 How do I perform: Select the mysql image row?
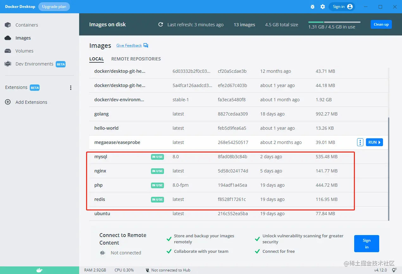[239, 157]
